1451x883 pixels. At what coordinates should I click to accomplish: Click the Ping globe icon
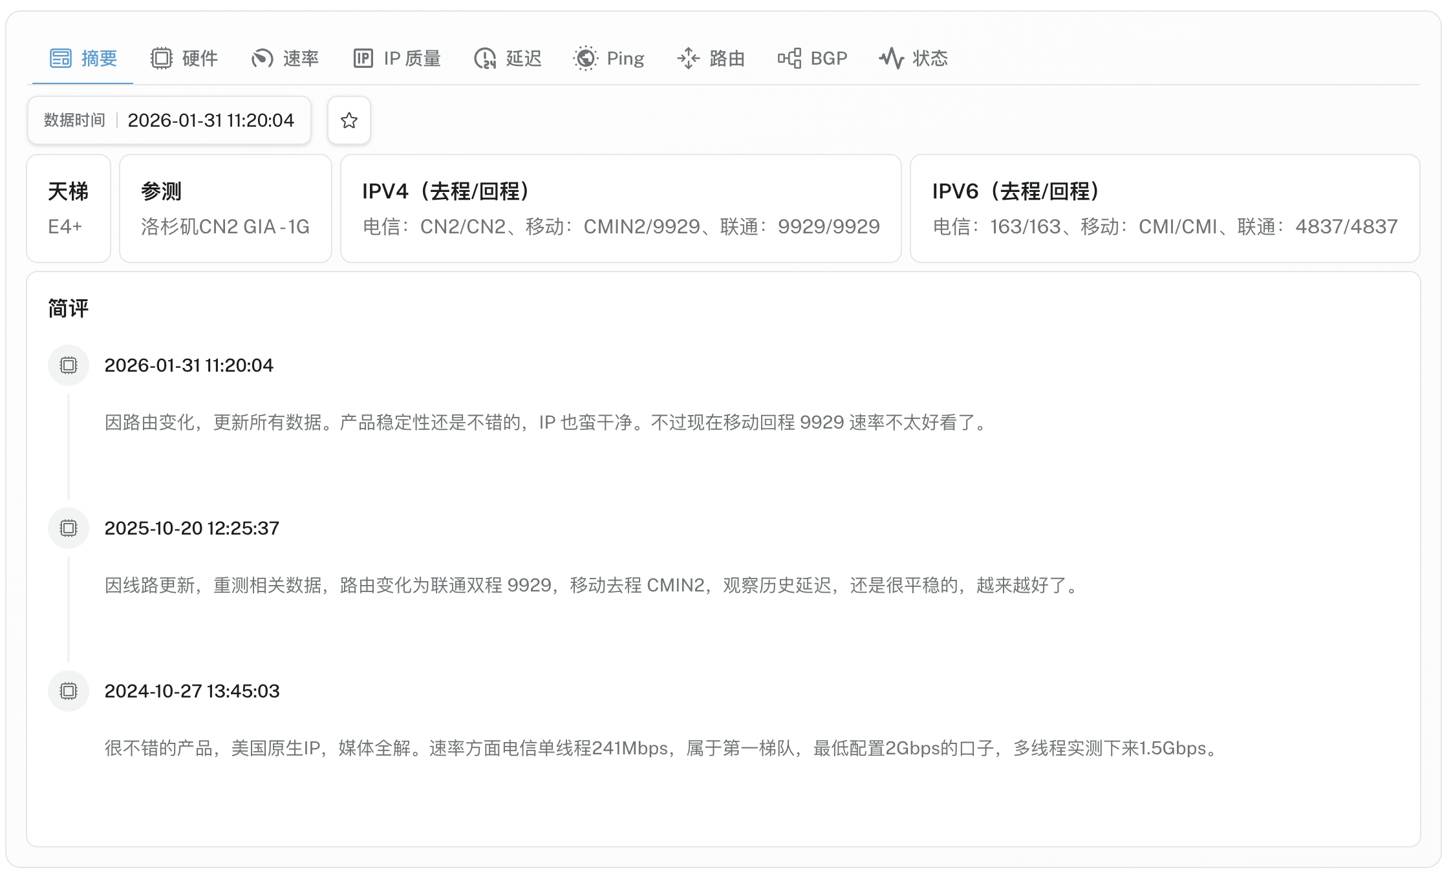(x=585, y=58)
